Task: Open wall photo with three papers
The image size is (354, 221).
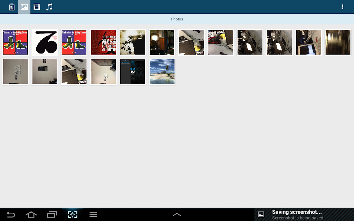Action: (15, 72)
